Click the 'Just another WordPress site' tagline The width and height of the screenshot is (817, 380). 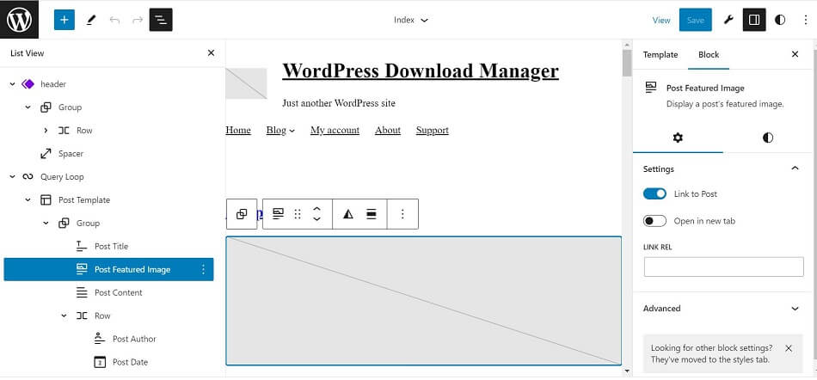tap(339, 103)
